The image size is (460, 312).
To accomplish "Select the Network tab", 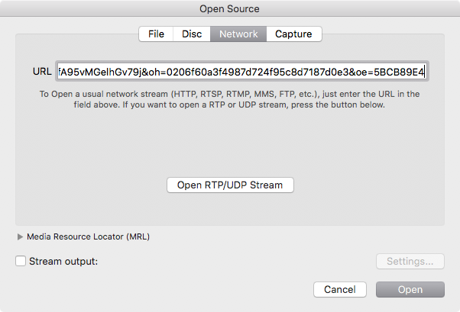I will tap(238, 34).
